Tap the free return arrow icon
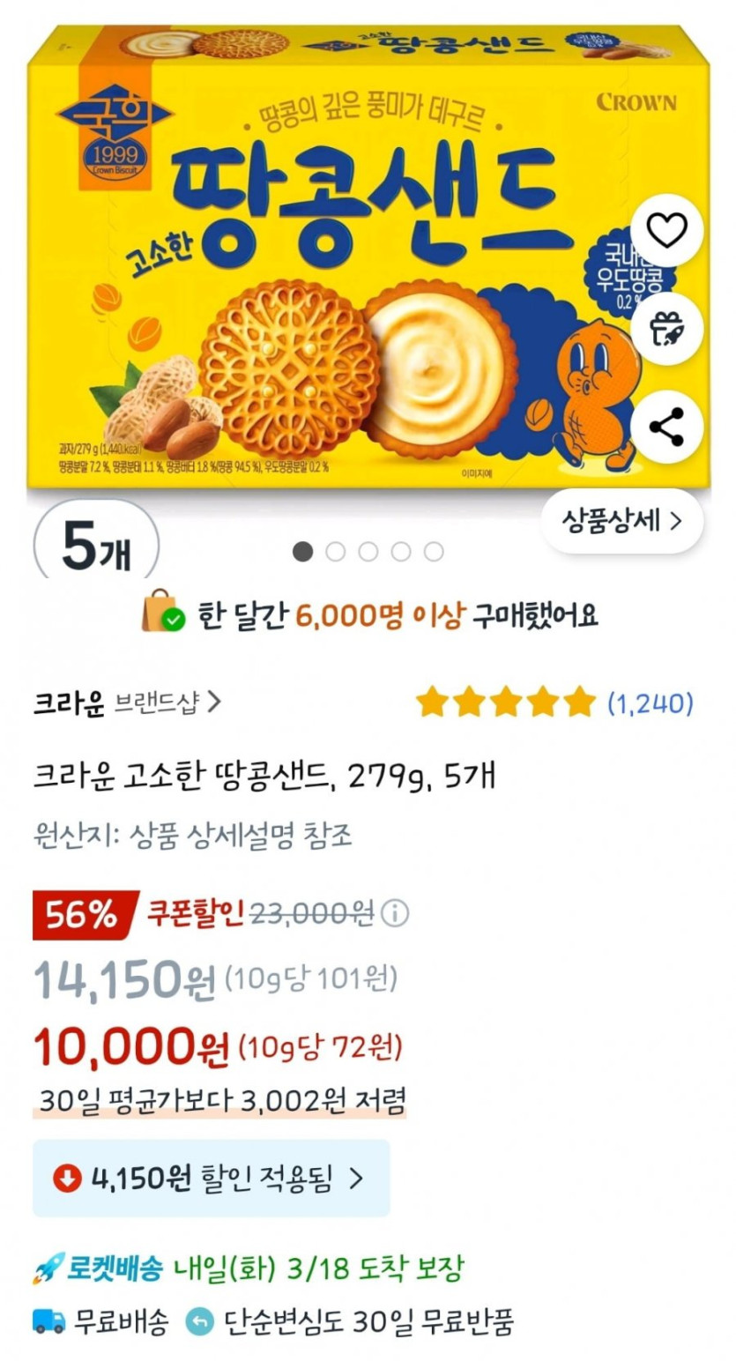The image size is (736, 1361). tap(200, 1321)
